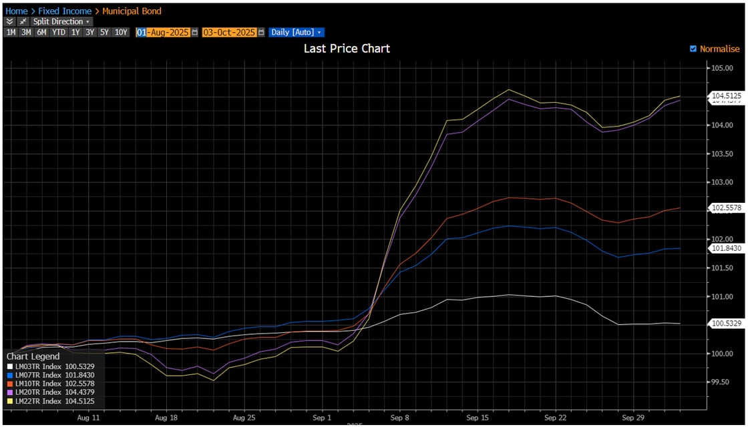748x429 pixels.
Task: Switch chart range to 1Y
Action: pos(74,31)
